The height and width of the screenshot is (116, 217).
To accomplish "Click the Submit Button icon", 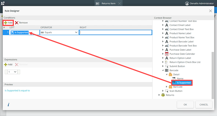I will coord(167,66).
